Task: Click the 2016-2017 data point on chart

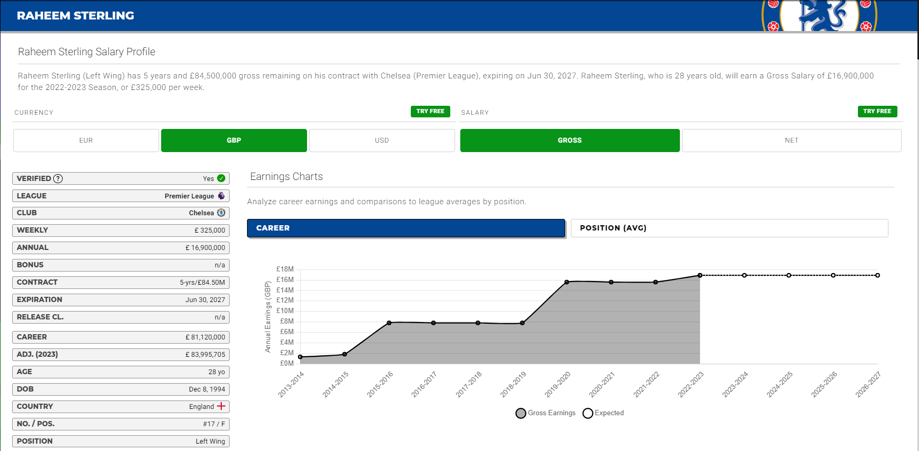Action: [433, 323]
